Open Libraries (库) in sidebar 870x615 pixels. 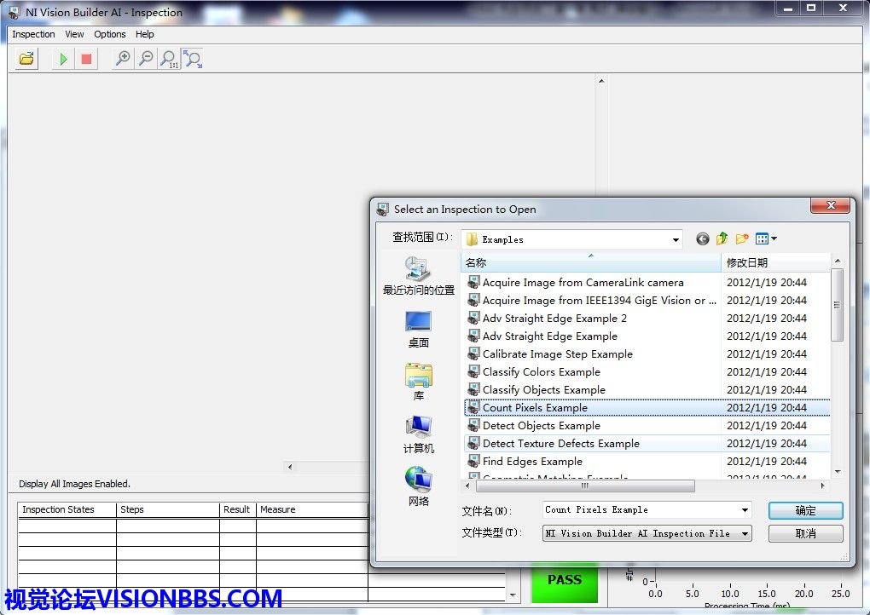pyautogui.click(x=418, y=382)
